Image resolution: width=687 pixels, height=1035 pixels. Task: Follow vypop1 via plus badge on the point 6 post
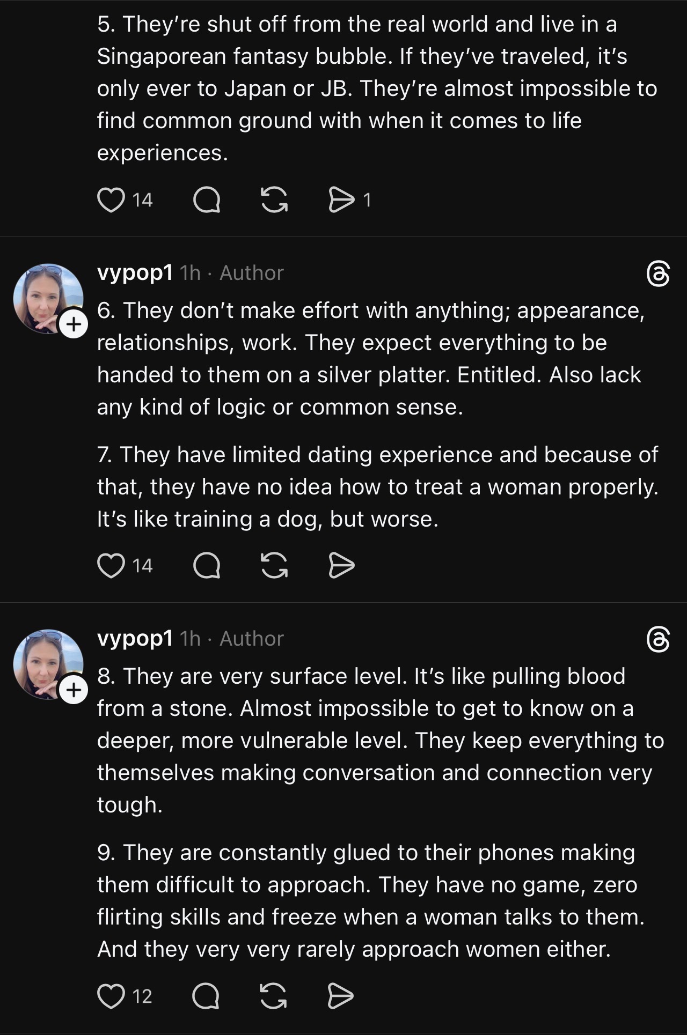[x=74, y=324]
